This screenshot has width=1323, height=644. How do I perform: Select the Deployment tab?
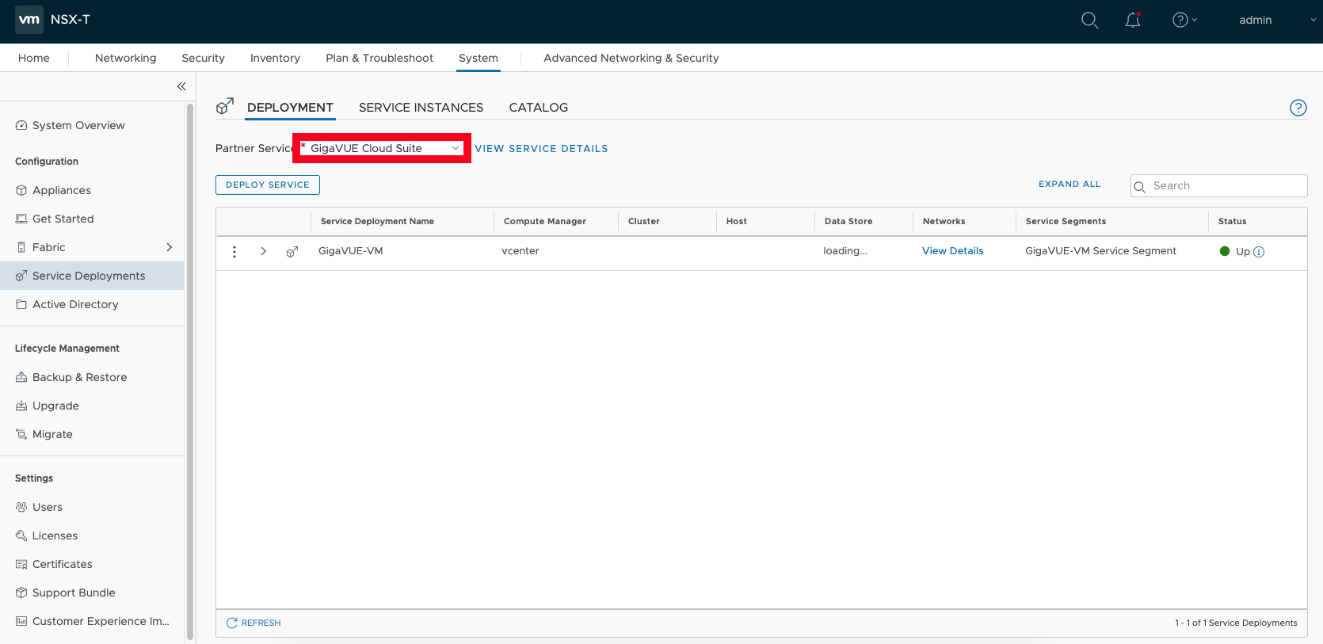[290, 107]
